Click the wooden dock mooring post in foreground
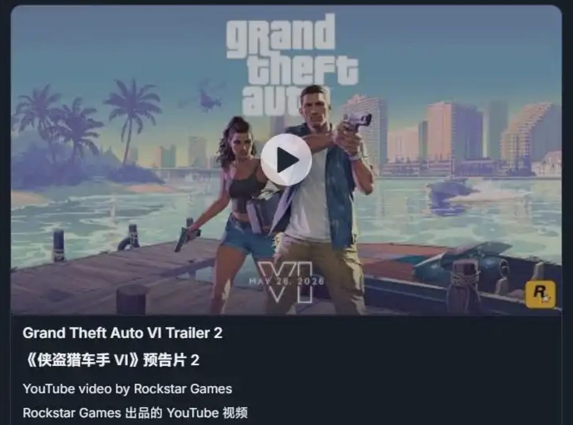Image resolution: width=573 pixels, height=425 pixels. [131, 299]
